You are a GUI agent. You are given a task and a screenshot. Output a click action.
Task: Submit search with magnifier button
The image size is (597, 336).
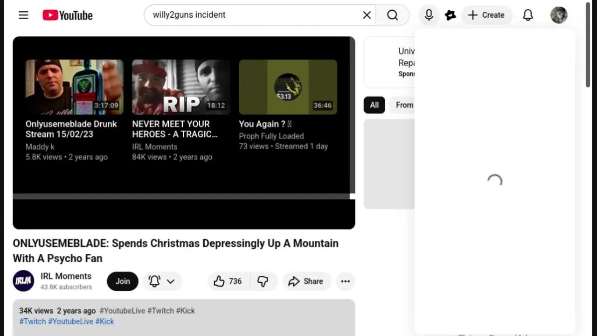pos(393,15)
